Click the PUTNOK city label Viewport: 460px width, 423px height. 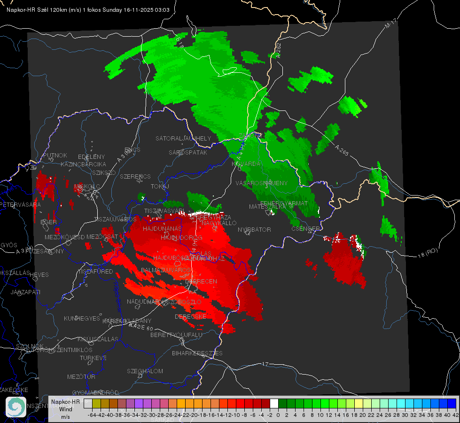click(55, 155)
